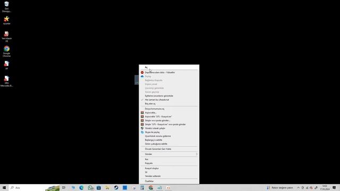Choose Kısayol oluştur

[169, 168]
